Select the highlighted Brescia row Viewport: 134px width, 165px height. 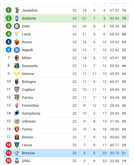tap(66, 153)
